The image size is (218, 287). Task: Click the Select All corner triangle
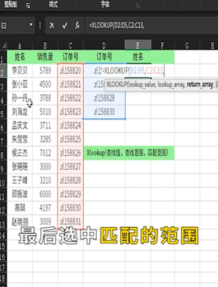(4, 45)
